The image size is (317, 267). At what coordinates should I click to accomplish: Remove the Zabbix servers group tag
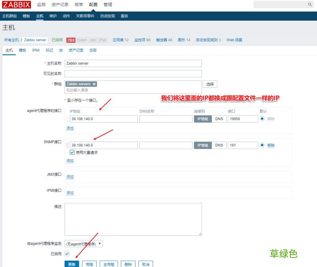[x=94, y=84]
